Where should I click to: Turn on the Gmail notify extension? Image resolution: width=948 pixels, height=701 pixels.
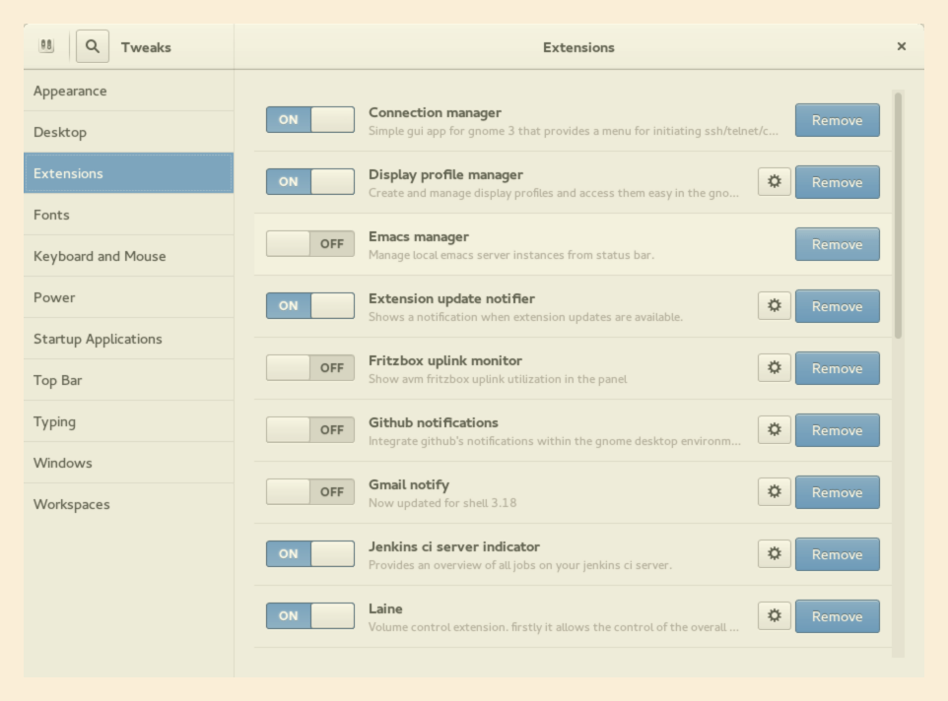coord(309,492)
